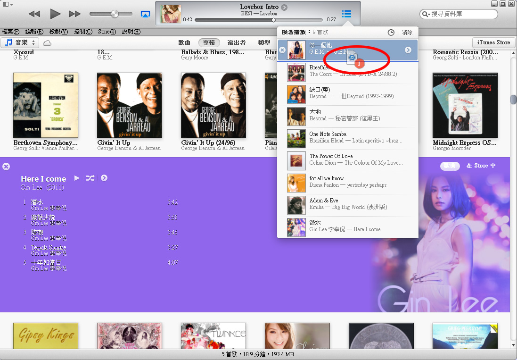The height and width of the screenshot is (360, 517).
Task: Shuffle the Here I come album
Action: tap(90, 178)
